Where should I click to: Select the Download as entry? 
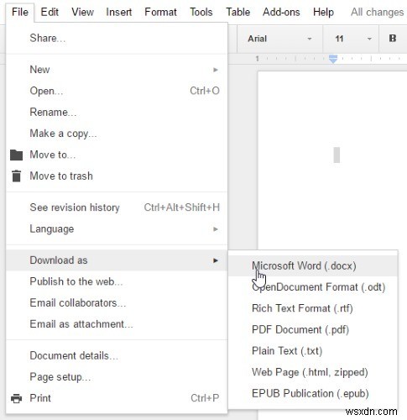click(117, 260)
